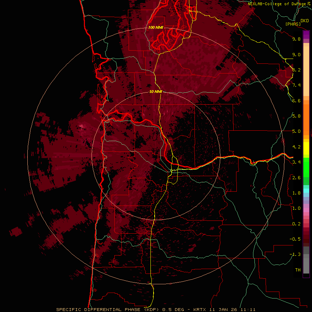
Task: Click the 4.2 scale value
Action: pyautogui.click(x=296, y=147)
